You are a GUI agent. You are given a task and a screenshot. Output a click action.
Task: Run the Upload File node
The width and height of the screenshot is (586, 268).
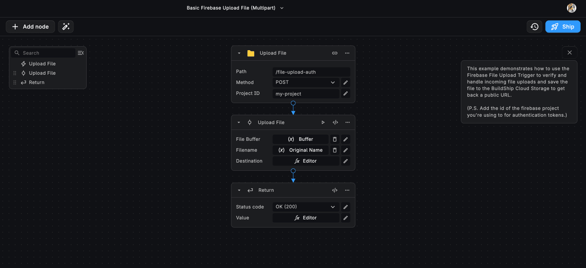click(323, 122)
